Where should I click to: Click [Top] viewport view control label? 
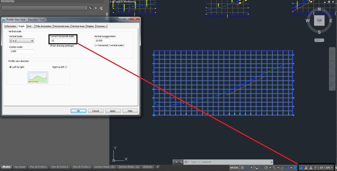[x=117, y=1]
